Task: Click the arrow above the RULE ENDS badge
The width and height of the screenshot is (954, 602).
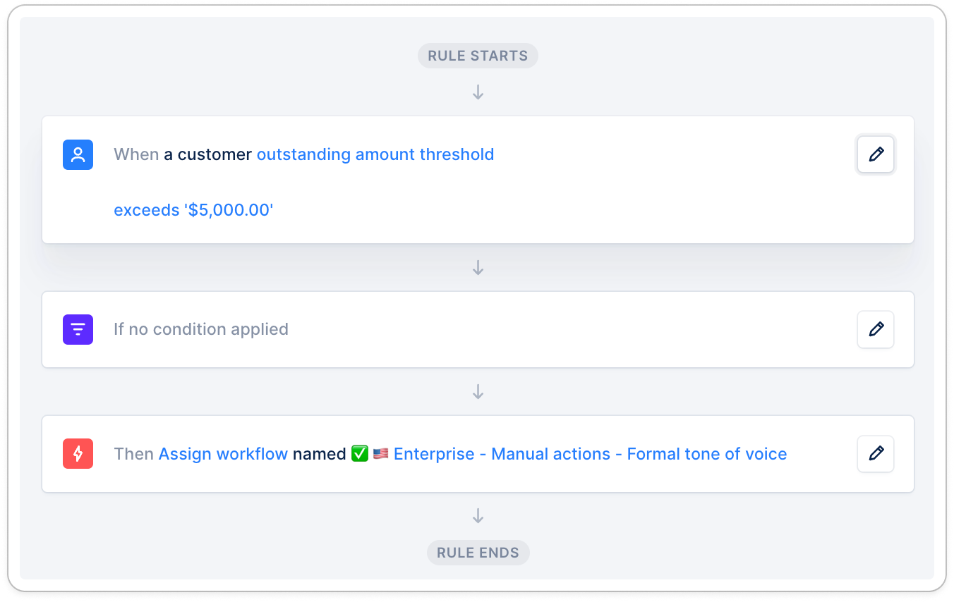Action: pos(478,516)
